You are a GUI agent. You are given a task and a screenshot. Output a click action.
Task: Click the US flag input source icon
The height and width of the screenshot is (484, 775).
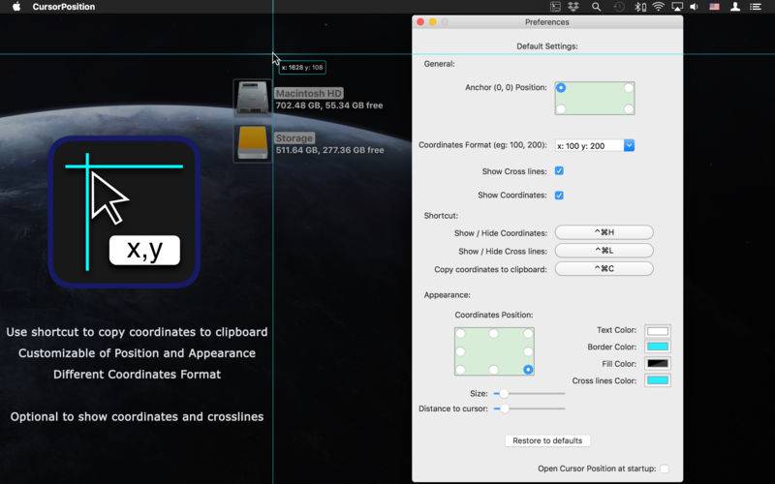click(715, 7)
